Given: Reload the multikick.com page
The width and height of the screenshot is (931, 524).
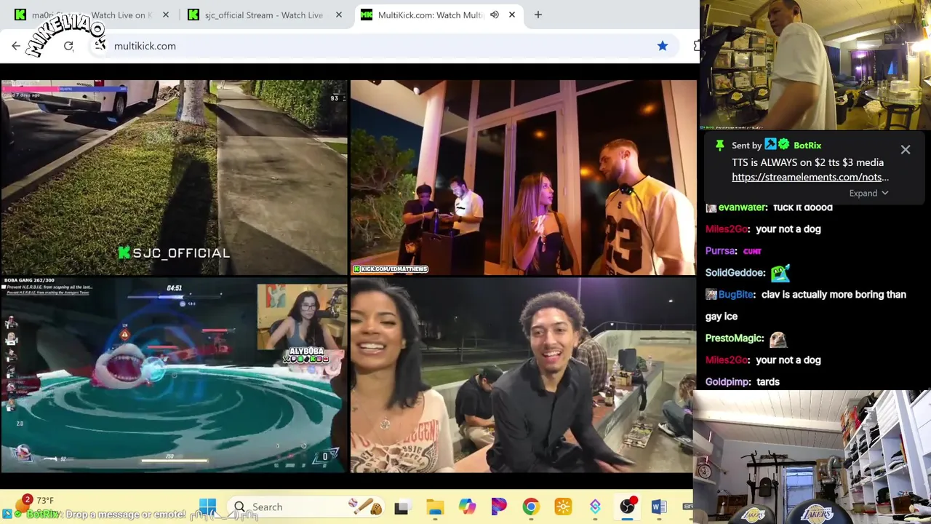Looking at the screenshot, I should click(68, 46).
